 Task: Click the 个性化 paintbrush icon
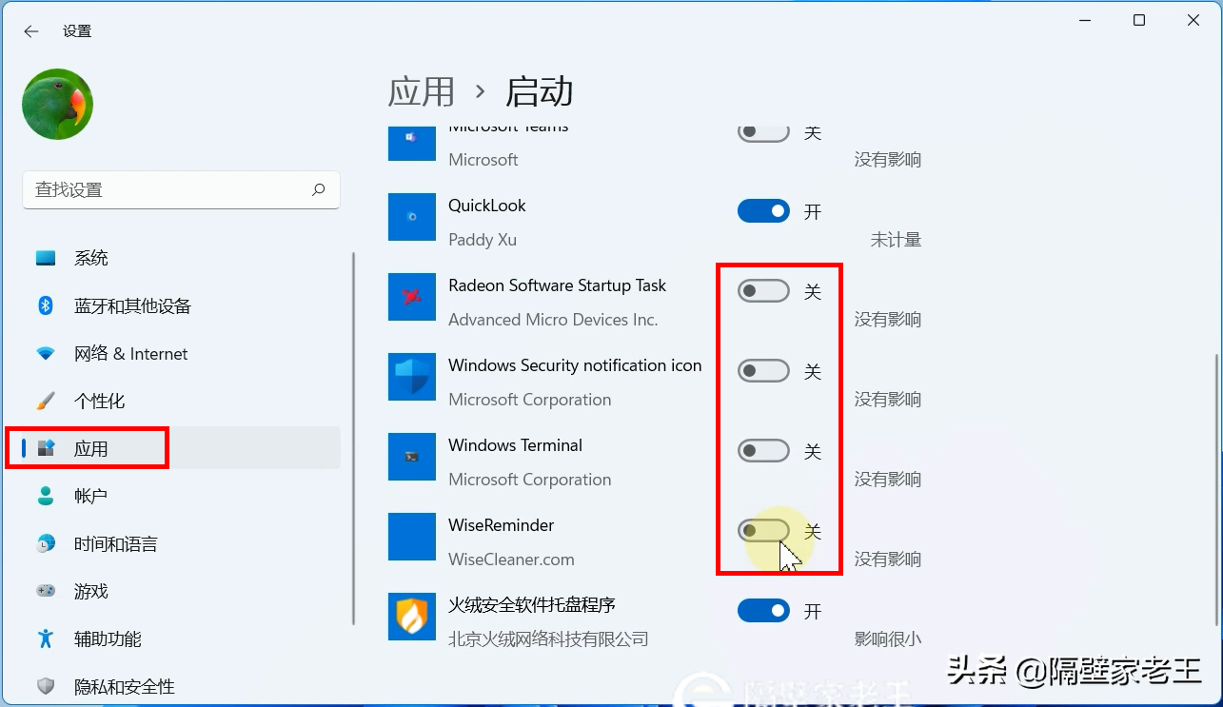click(46, 401)
